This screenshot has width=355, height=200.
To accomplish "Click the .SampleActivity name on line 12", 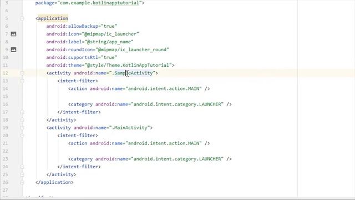I will [x=132, y=73].
